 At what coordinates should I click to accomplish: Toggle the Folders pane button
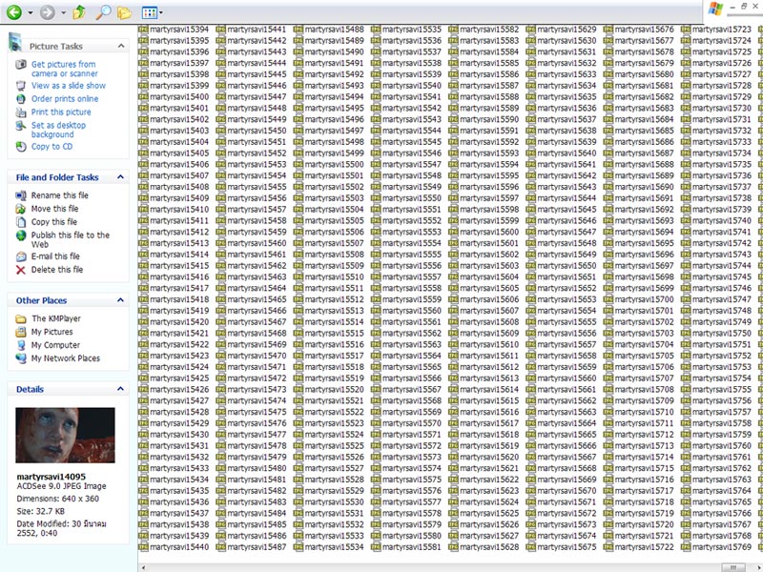click(x=125, y=12)
